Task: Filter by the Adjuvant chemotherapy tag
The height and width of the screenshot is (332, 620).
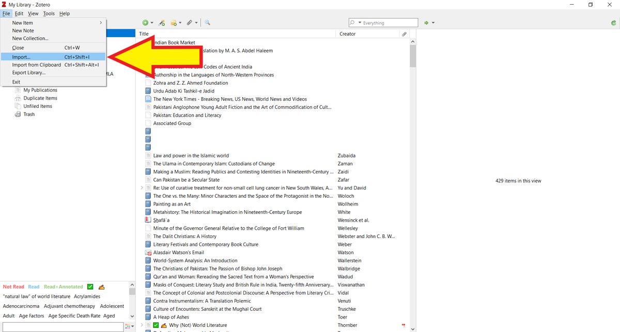Action: [x=70, y=306]
